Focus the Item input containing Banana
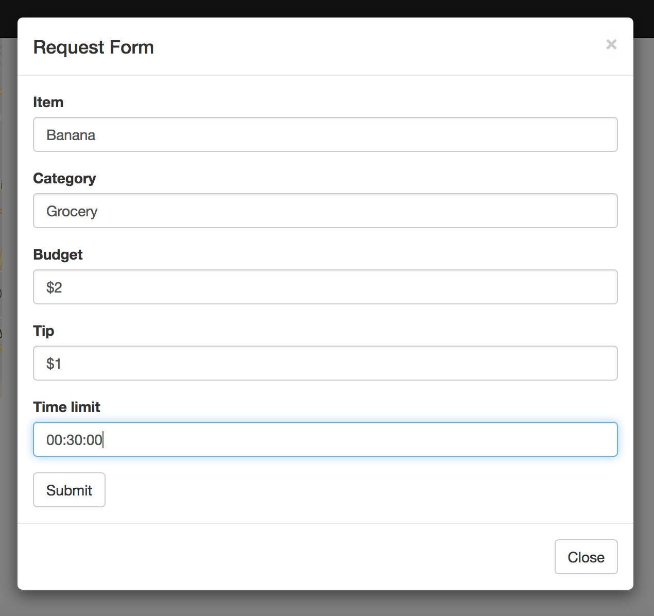This screenshot has width=654, height=616. tap(325, 134)
